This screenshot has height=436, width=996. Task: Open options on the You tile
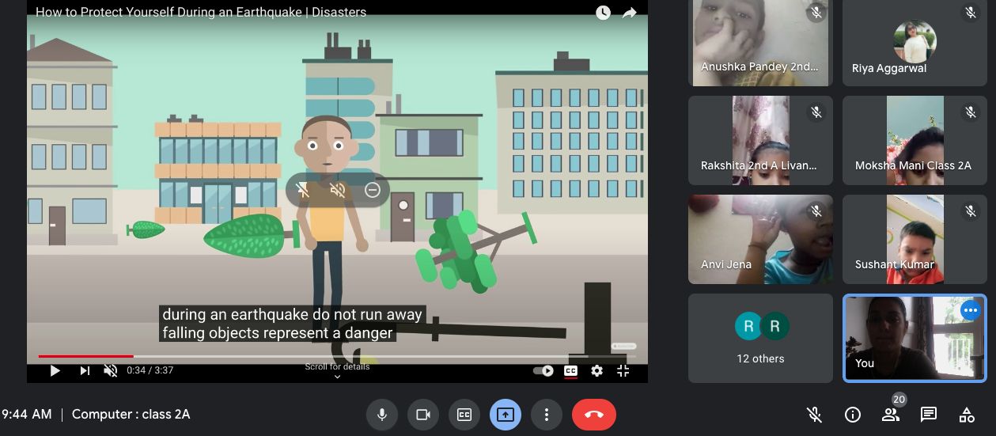[x=971, y=311]
